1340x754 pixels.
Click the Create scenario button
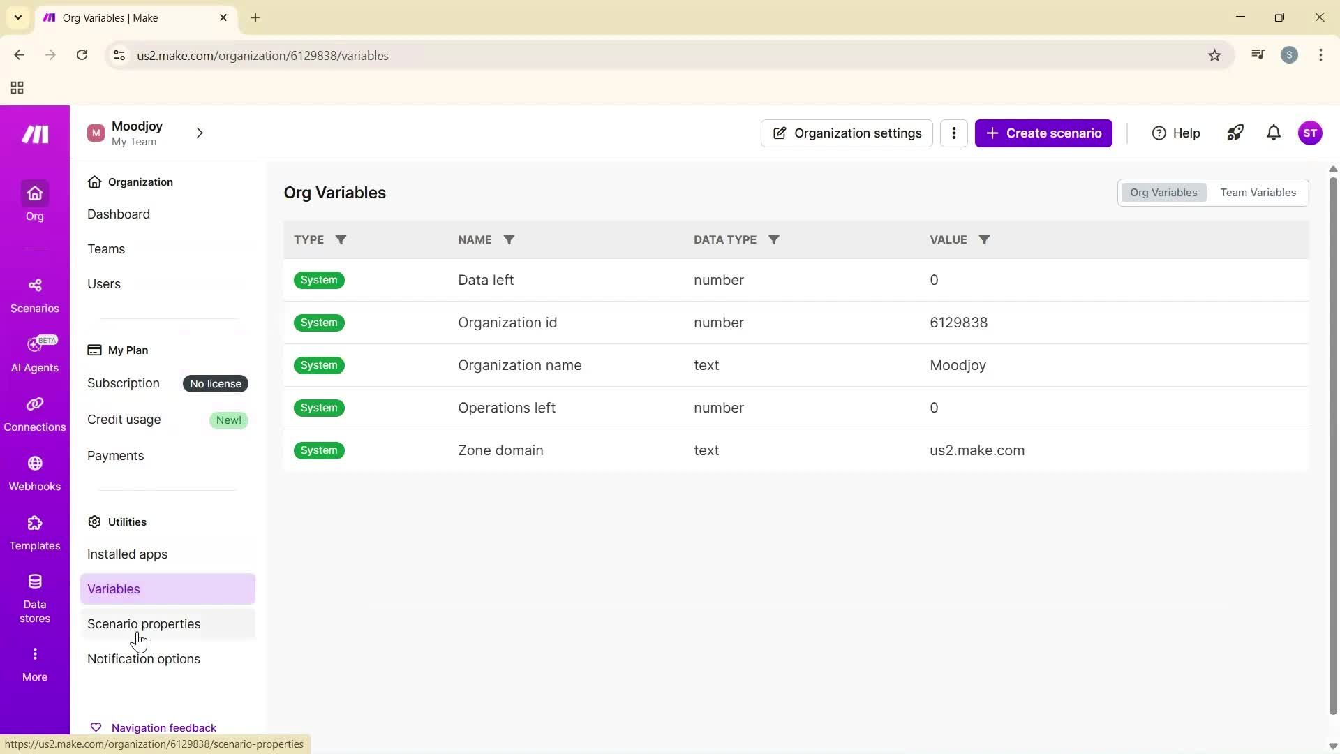(x=1043, y=133)
